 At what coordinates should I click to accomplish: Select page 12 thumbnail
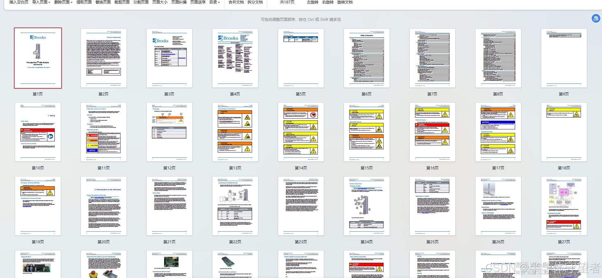(169, 132)
